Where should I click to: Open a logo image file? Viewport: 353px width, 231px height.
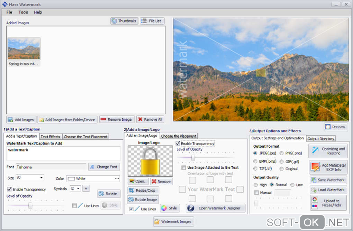click(x=138, y=181)
